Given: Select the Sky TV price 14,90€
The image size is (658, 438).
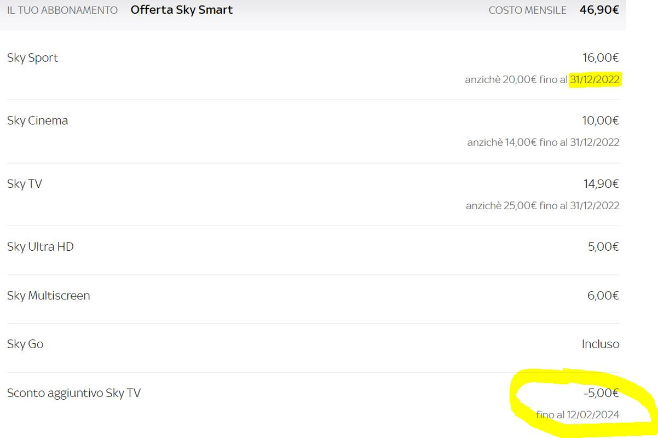Looking at the screenshot, I should (x=601, y=183).
